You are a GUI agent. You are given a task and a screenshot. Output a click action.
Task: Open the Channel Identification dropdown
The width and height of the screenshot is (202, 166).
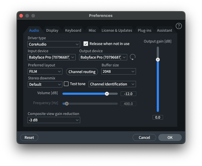[x=112, y=84]
